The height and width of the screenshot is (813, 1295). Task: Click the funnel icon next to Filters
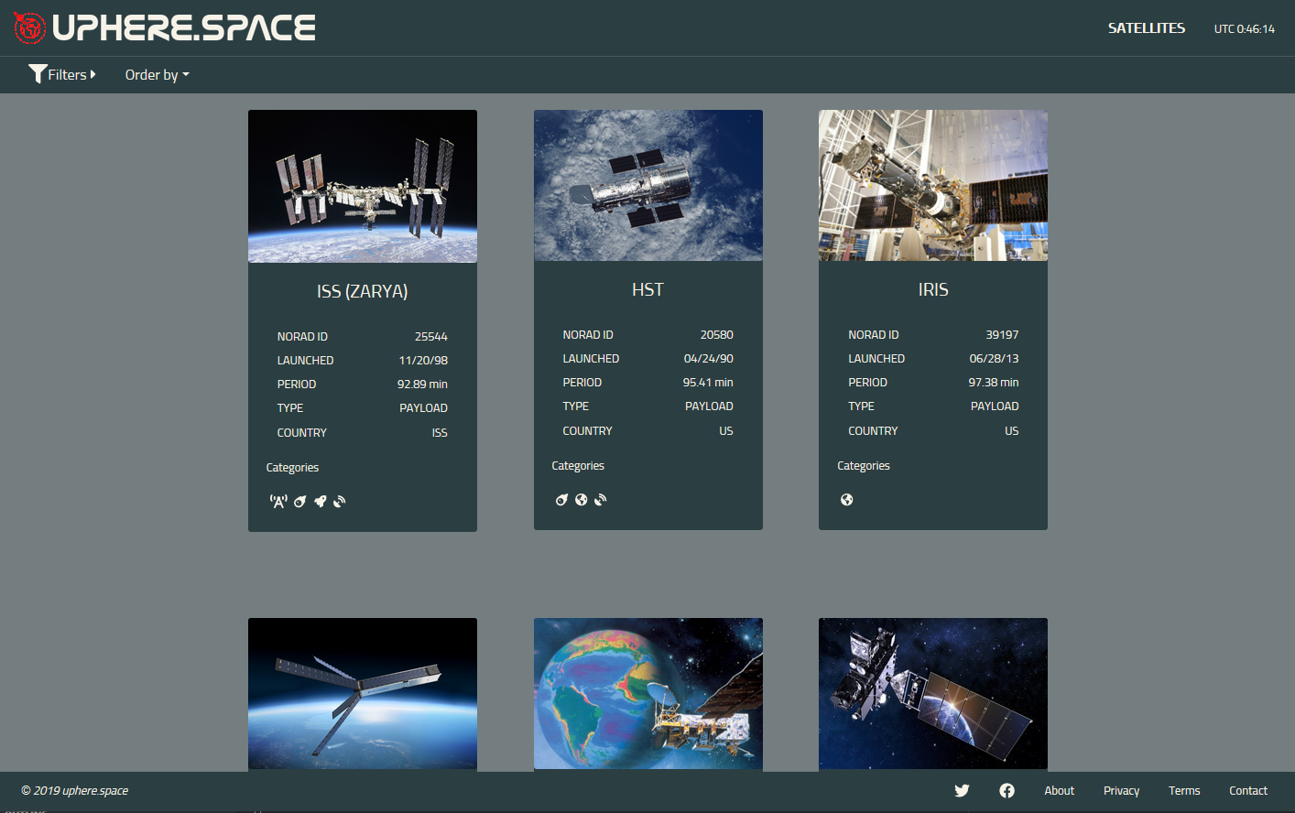(x=38, y=73)
